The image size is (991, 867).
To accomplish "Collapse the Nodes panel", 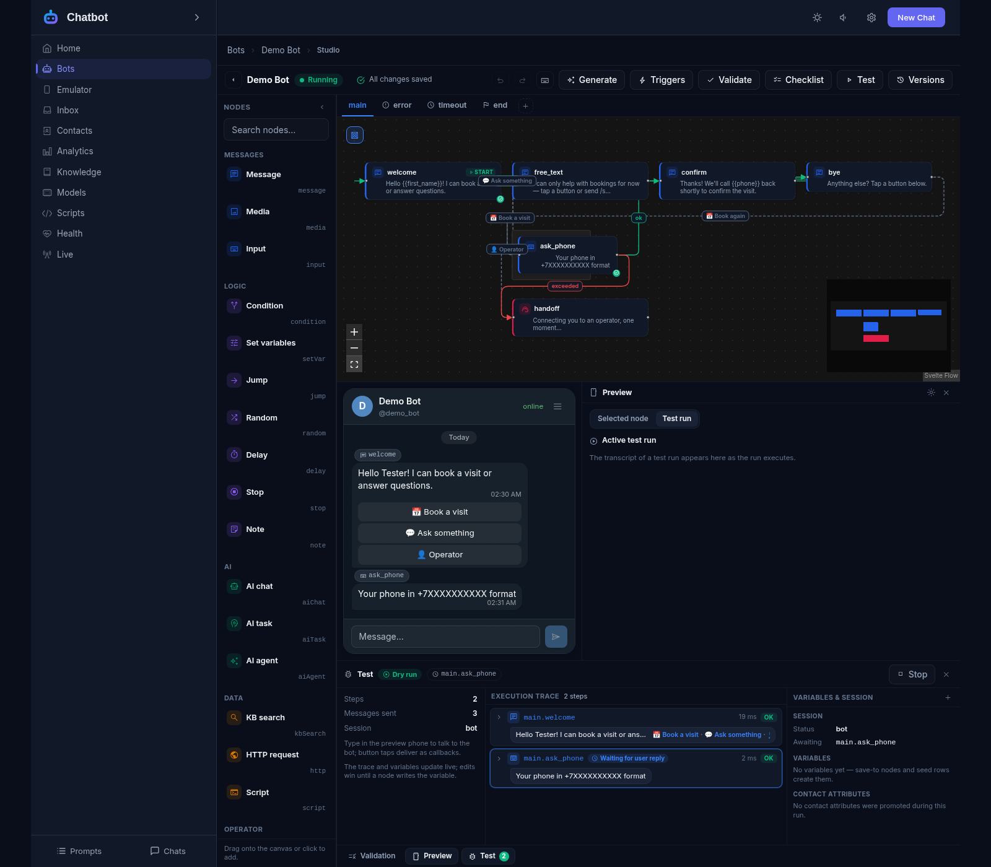I will click(322, 107).
